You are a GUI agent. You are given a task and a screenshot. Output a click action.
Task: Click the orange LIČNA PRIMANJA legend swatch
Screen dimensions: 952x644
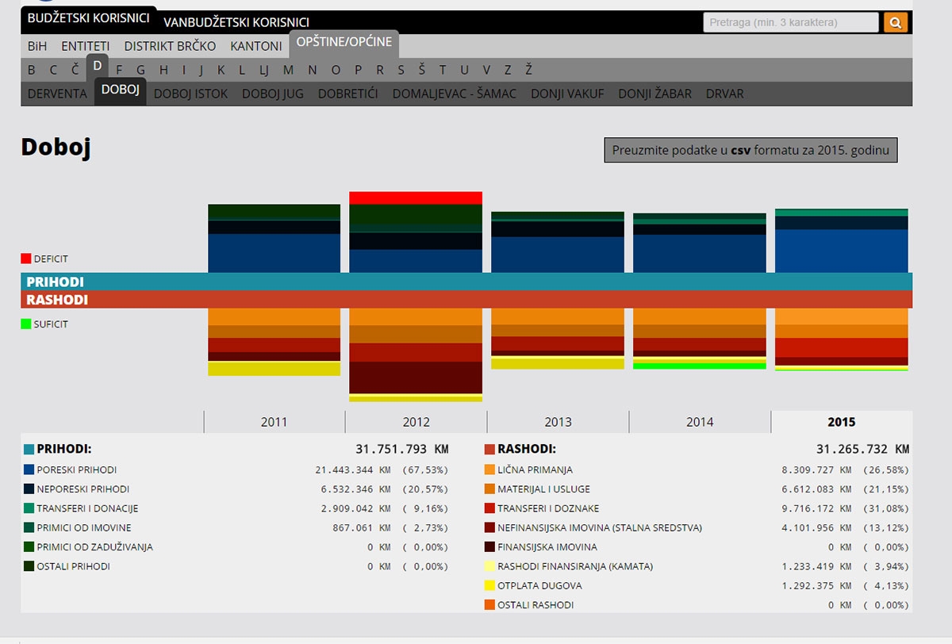pos(489,470)
